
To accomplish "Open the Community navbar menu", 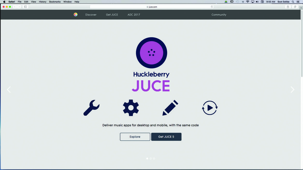I will click(x=219, y=15).
